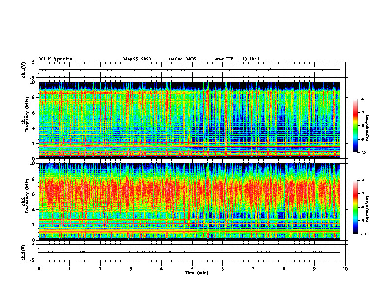Click the "2" tick on the time axis
Image resolution: width=389 pixels, height=301 pixels.
[x=100, y=269]
